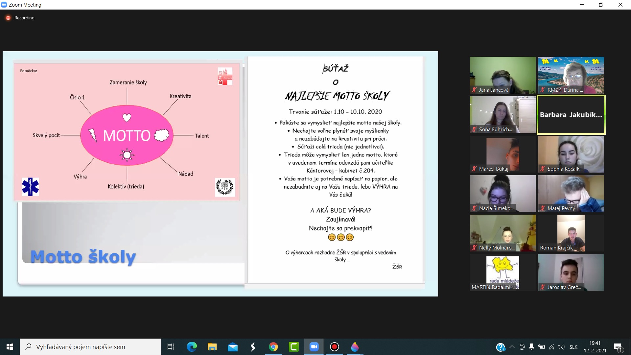Expand hidden system tray icons chevron

pos(512,347)
